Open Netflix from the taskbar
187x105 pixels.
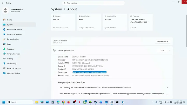[79, 102]
